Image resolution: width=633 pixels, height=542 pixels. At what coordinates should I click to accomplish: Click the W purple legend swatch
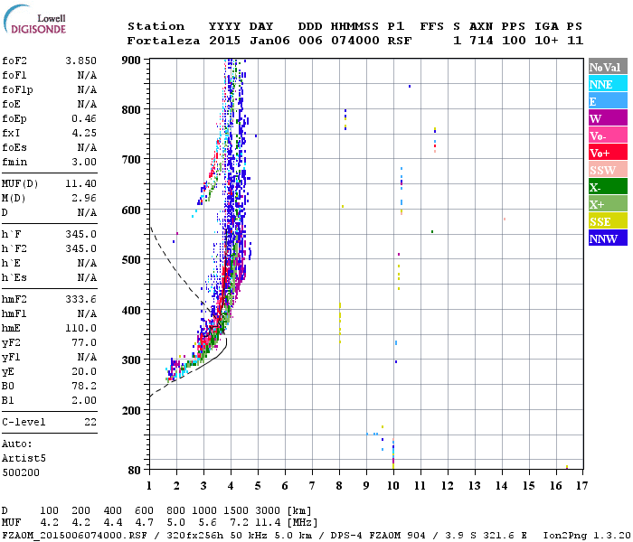(608, 118)
